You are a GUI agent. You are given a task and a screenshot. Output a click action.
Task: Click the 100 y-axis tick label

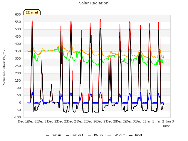18,88
